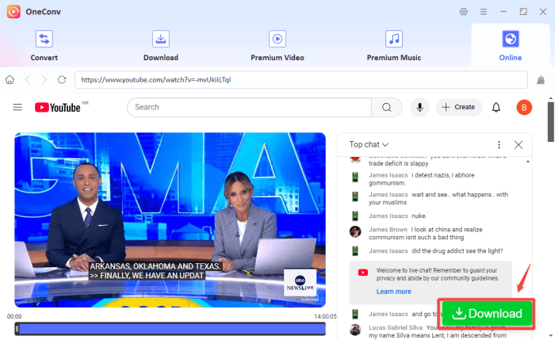Viewport: 555px width, 340px height.
Task: Go back using the left arrow
Action: point(28,80)
